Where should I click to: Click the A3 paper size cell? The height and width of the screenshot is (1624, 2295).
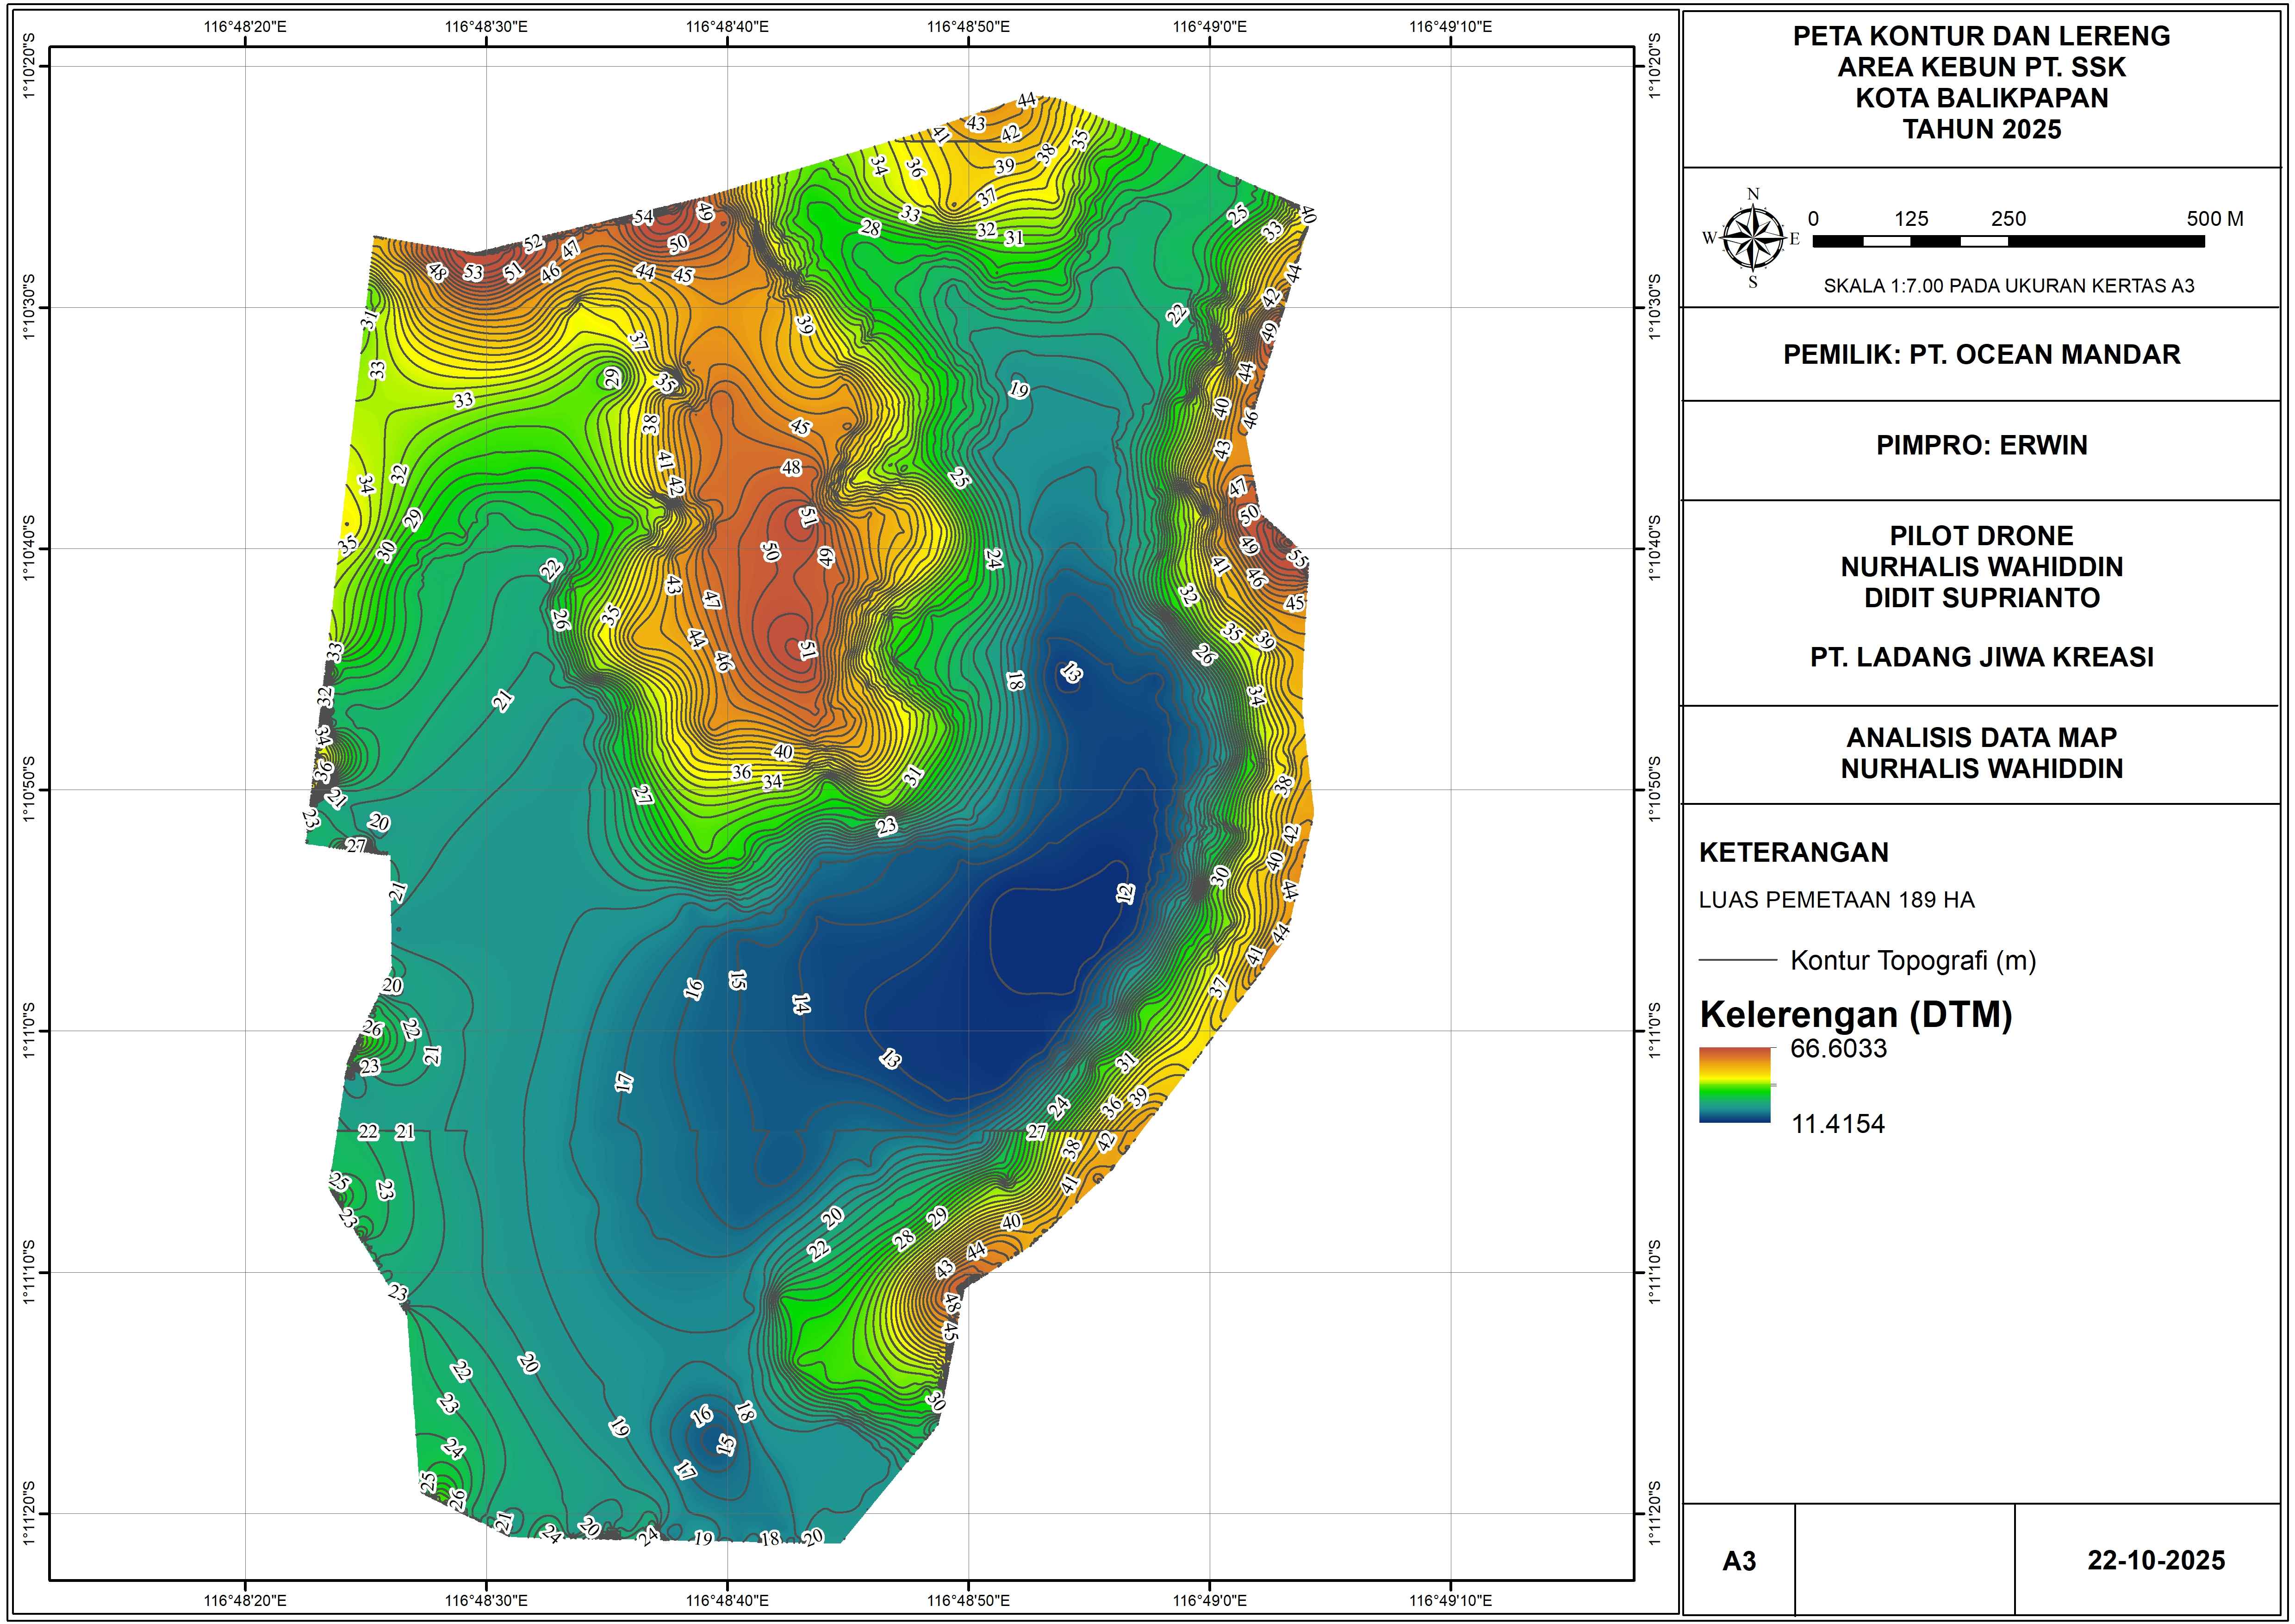point(1739,1561)
